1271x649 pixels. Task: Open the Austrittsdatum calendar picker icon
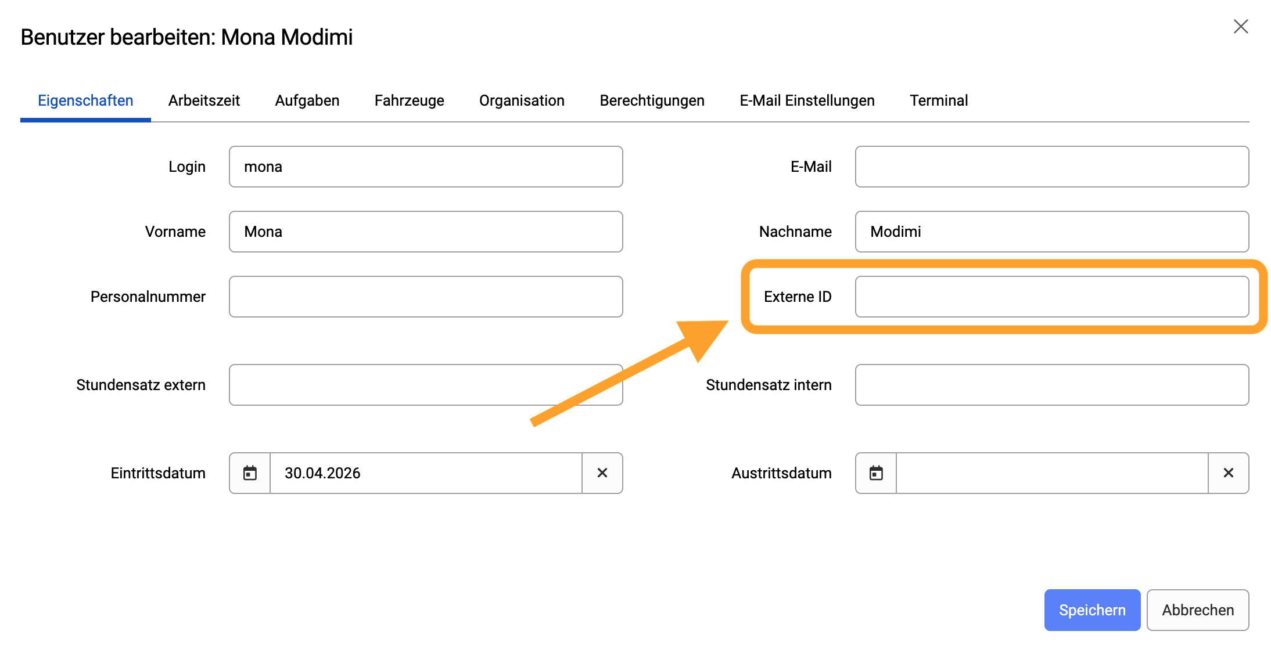tap(876, 473)
